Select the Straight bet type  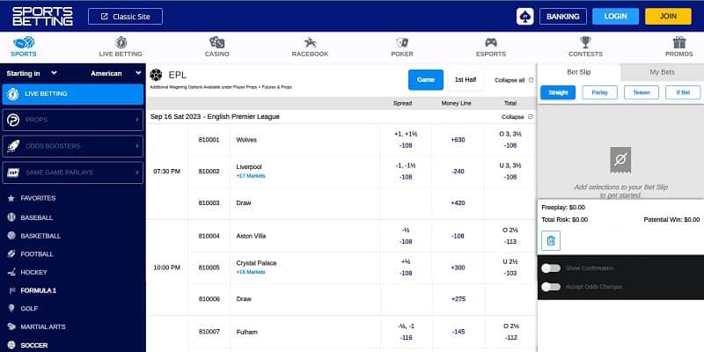pyautogui.click(x=558, y=92)
